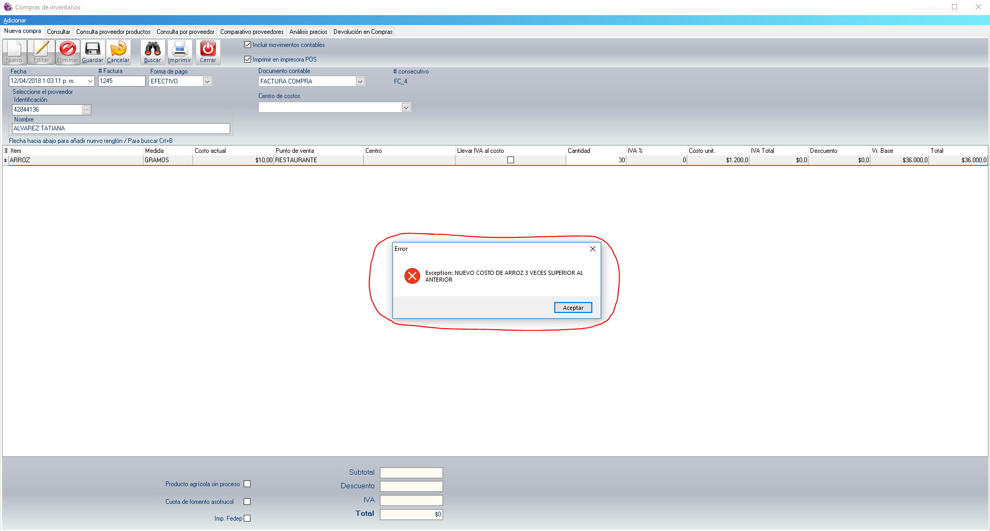Click Aceptar in the Error dialog
The height and width of the screenshot is (531, 990).
tap(572, 308)
